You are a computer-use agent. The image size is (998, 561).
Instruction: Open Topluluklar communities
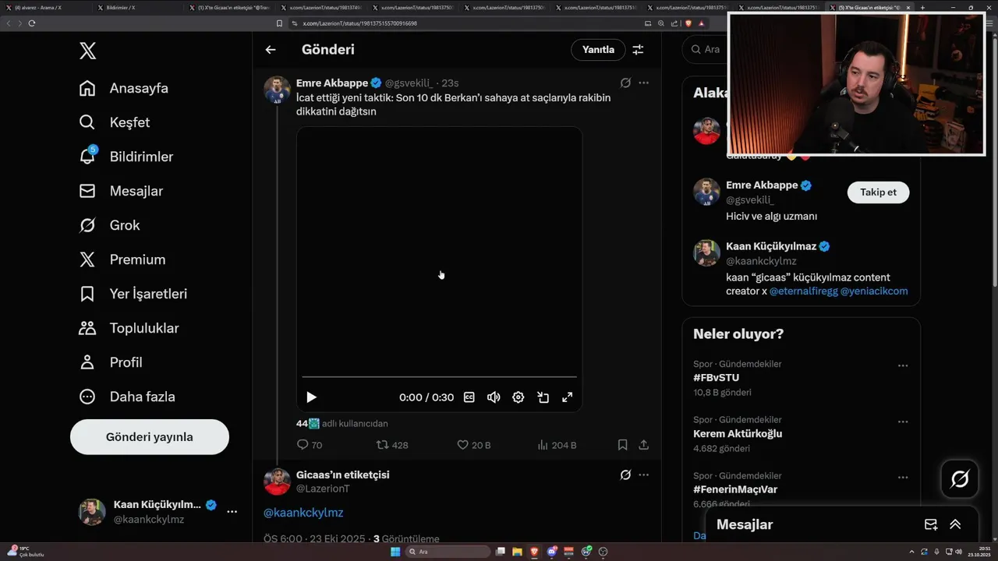click(x=129, y=328)
